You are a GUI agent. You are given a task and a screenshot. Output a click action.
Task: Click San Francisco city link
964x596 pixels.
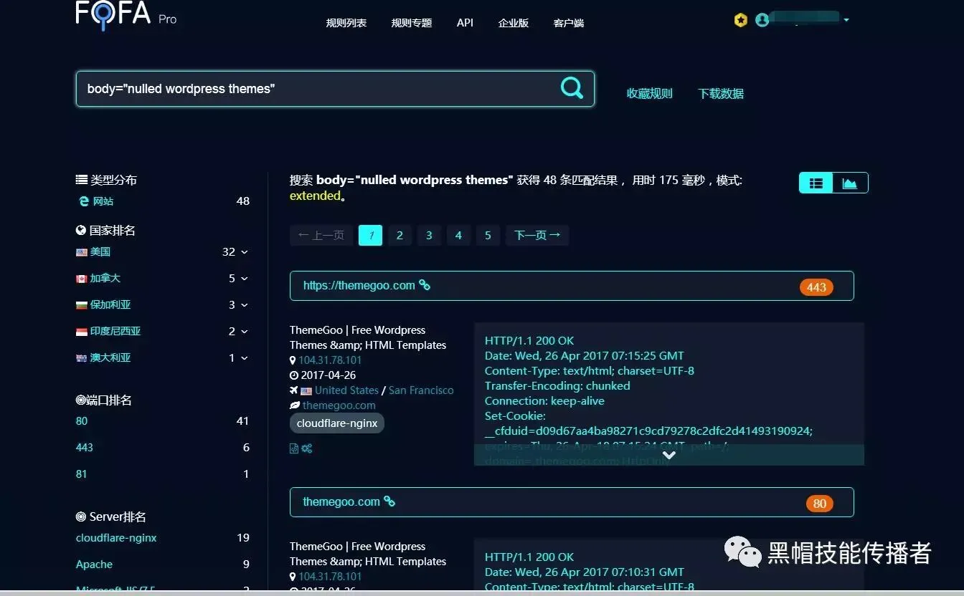(421, 390)
